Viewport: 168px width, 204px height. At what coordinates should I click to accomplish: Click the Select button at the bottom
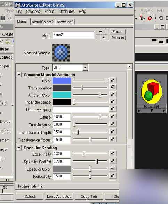point(30,196)
